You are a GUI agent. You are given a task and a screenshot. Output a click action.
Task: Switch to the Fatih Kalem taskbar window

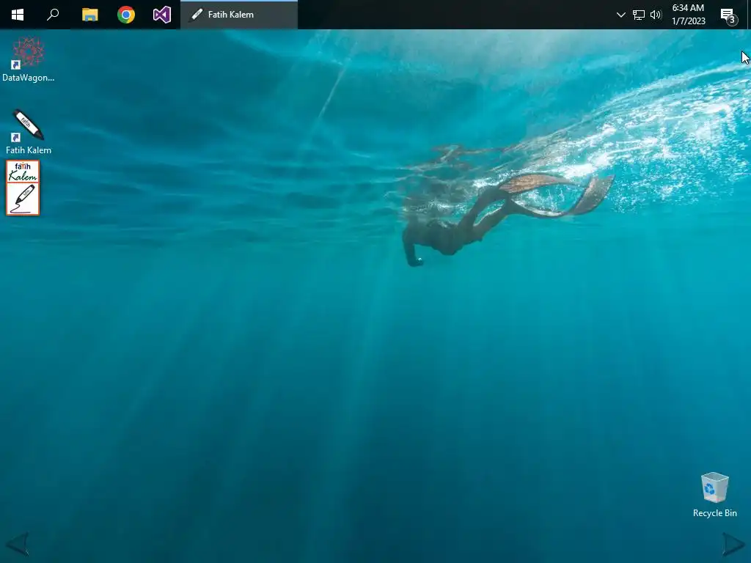tap(239, 15)
